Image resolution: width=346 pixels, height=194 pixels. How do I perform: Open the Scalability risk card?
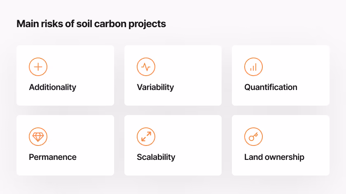pyautogui.click(x=173, y=145)
